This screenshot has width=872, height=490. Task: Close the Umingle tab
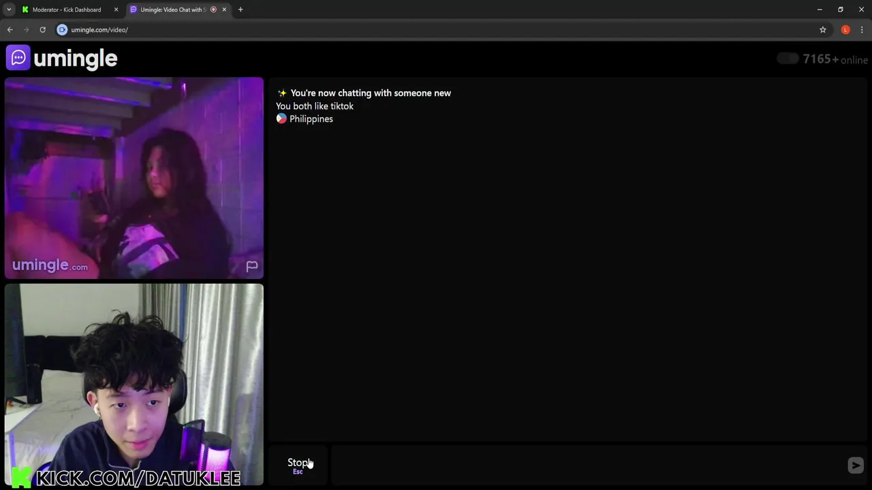(x=224, y=10)
